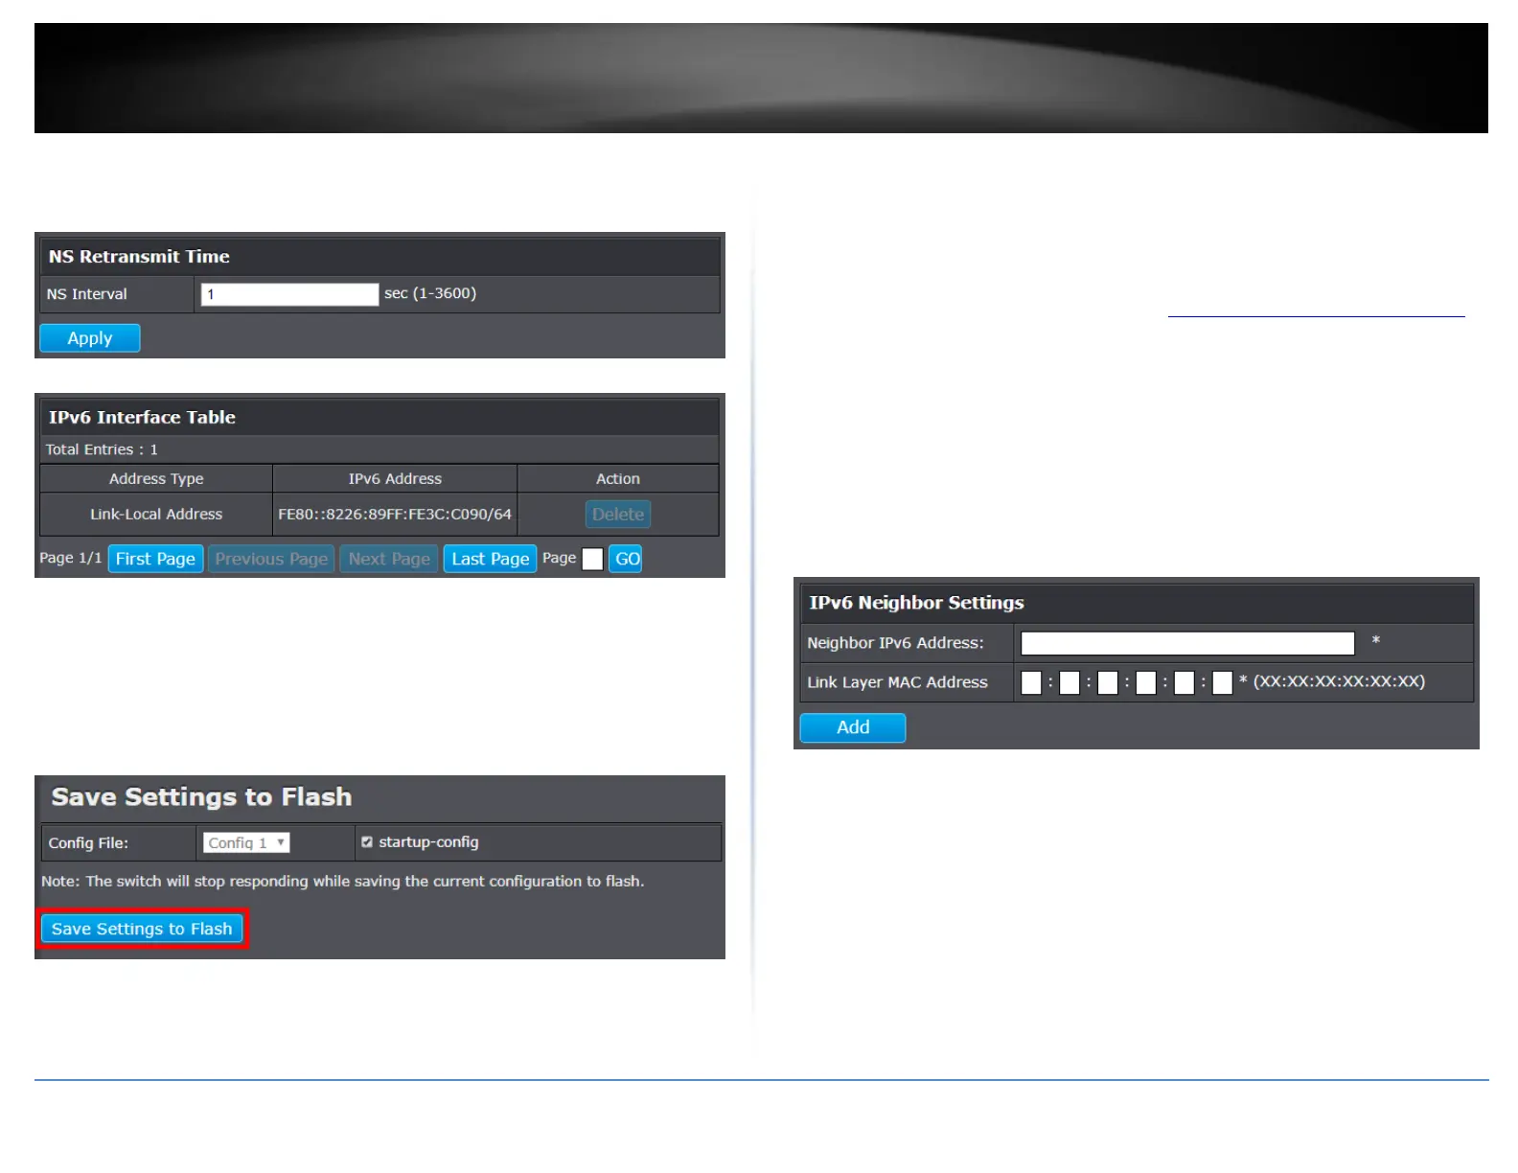
Task: Click the Link-Local Address cell
Action: [156, 515]
